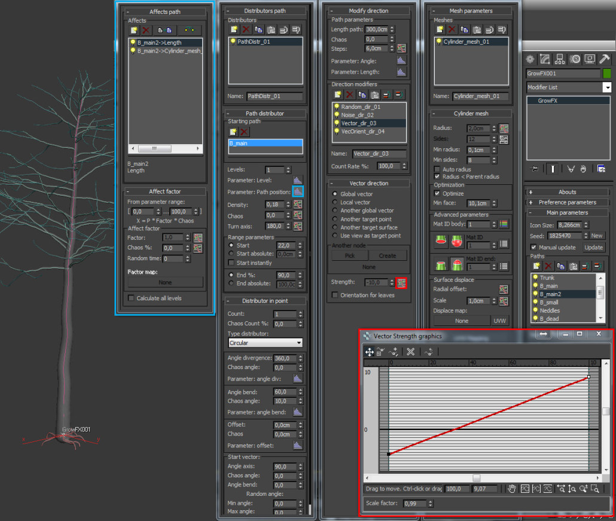Select the Local vector radio option

click(x=336, y=203)
